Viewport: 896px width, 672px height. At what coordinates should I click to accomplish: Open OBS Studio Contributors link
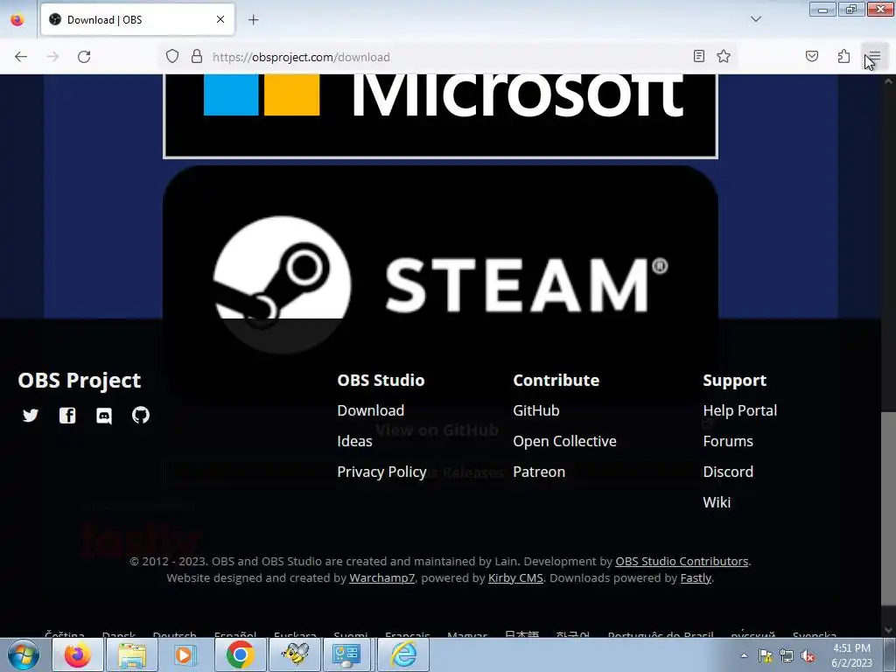click(x=682, y=561)
